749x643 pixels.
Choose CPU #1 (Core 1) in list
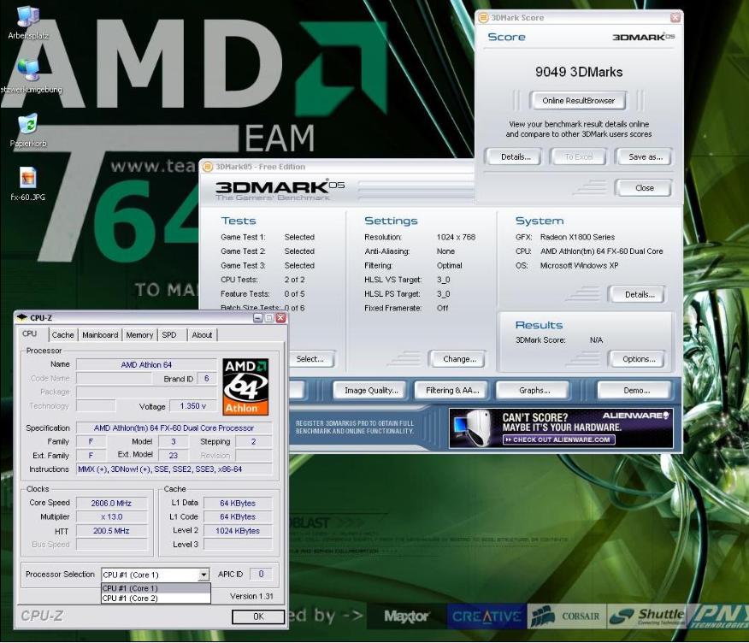156,588
